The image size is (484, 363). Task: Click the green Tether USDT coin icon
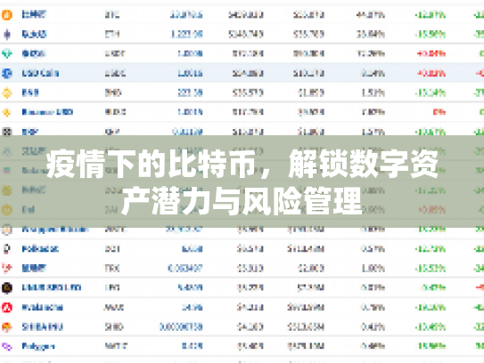point(7,53)
